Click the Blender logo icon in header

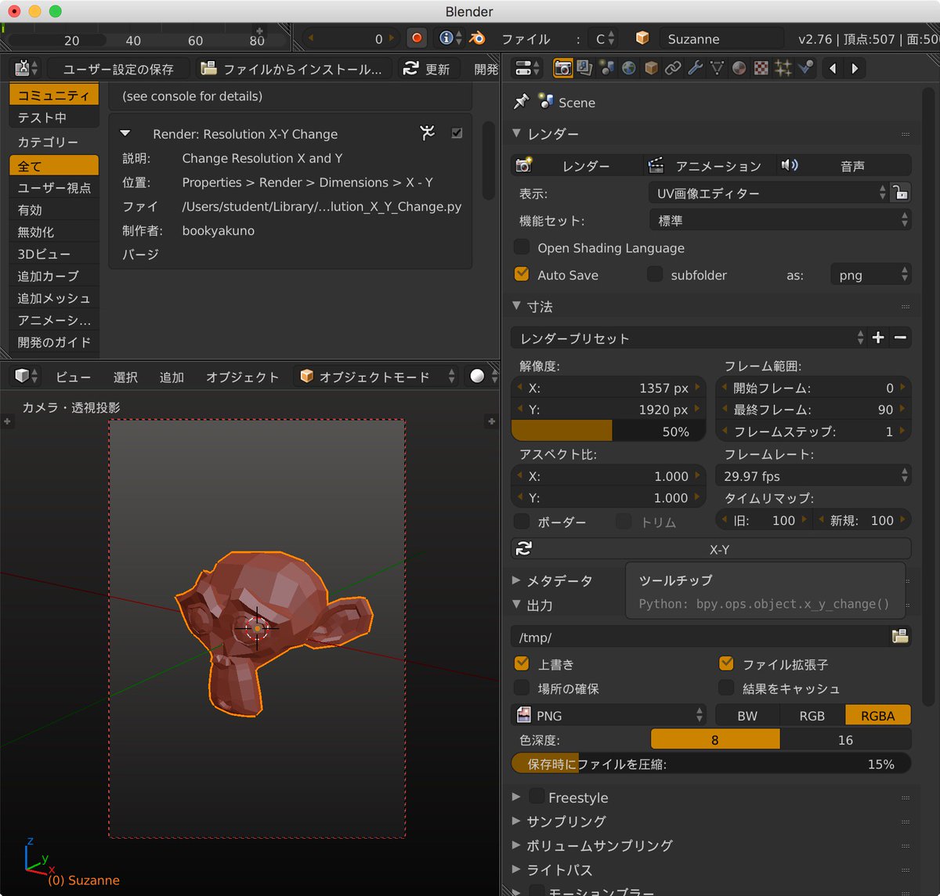[x=477, y=38]
